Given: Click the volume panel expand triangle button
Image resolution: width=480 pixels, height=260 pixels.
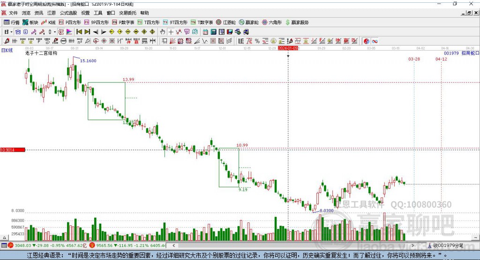Looking at the screenshot, I should pos(4,237).
